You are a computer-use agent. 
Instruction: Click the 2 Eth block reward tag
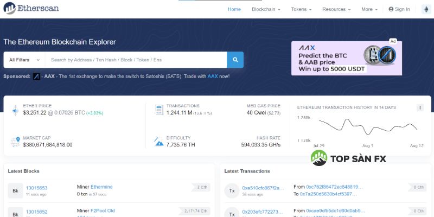coord(201,187)
